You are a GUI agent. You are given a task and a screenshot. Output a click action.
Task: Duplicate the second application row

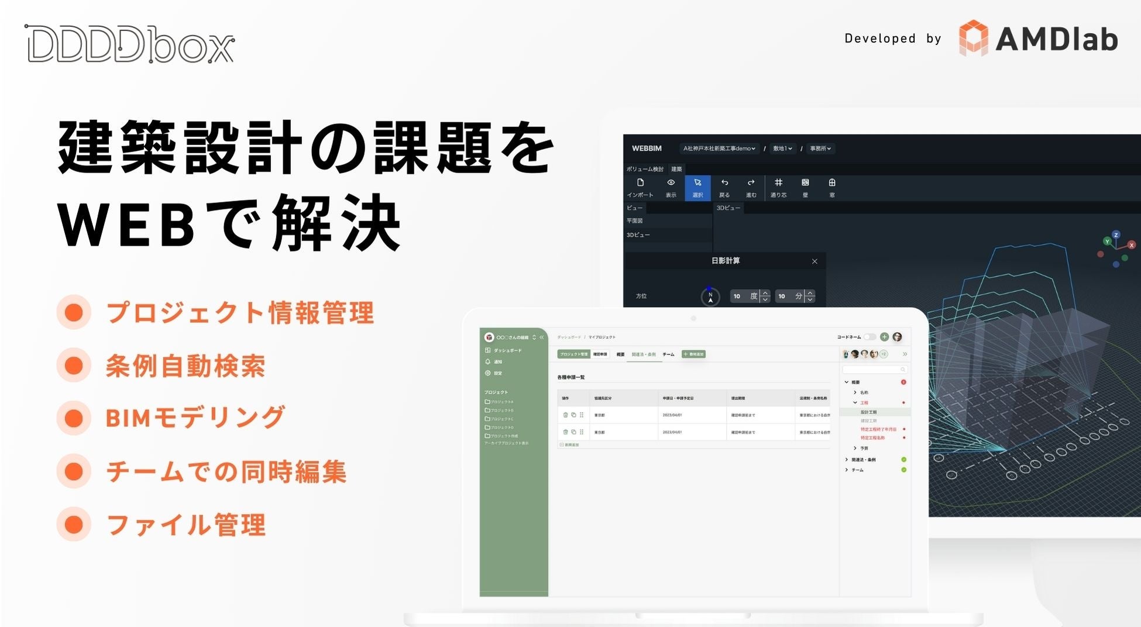(x=573, y=432)
